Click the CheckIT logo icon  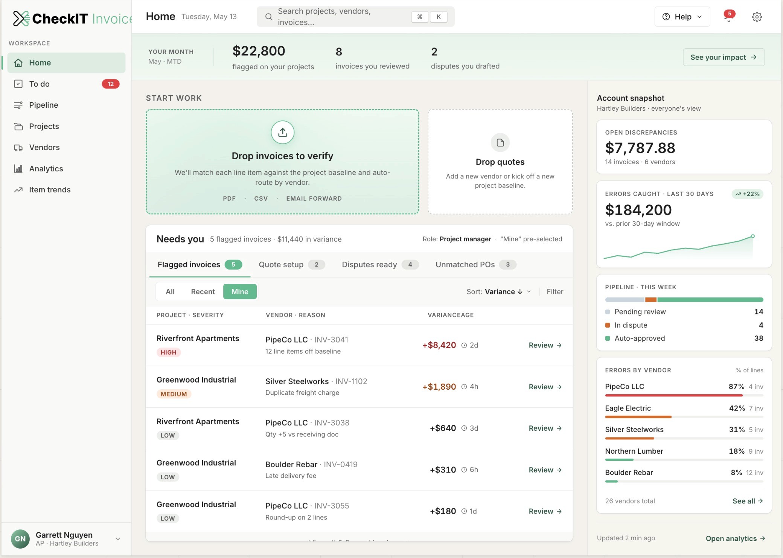point(21,18)
